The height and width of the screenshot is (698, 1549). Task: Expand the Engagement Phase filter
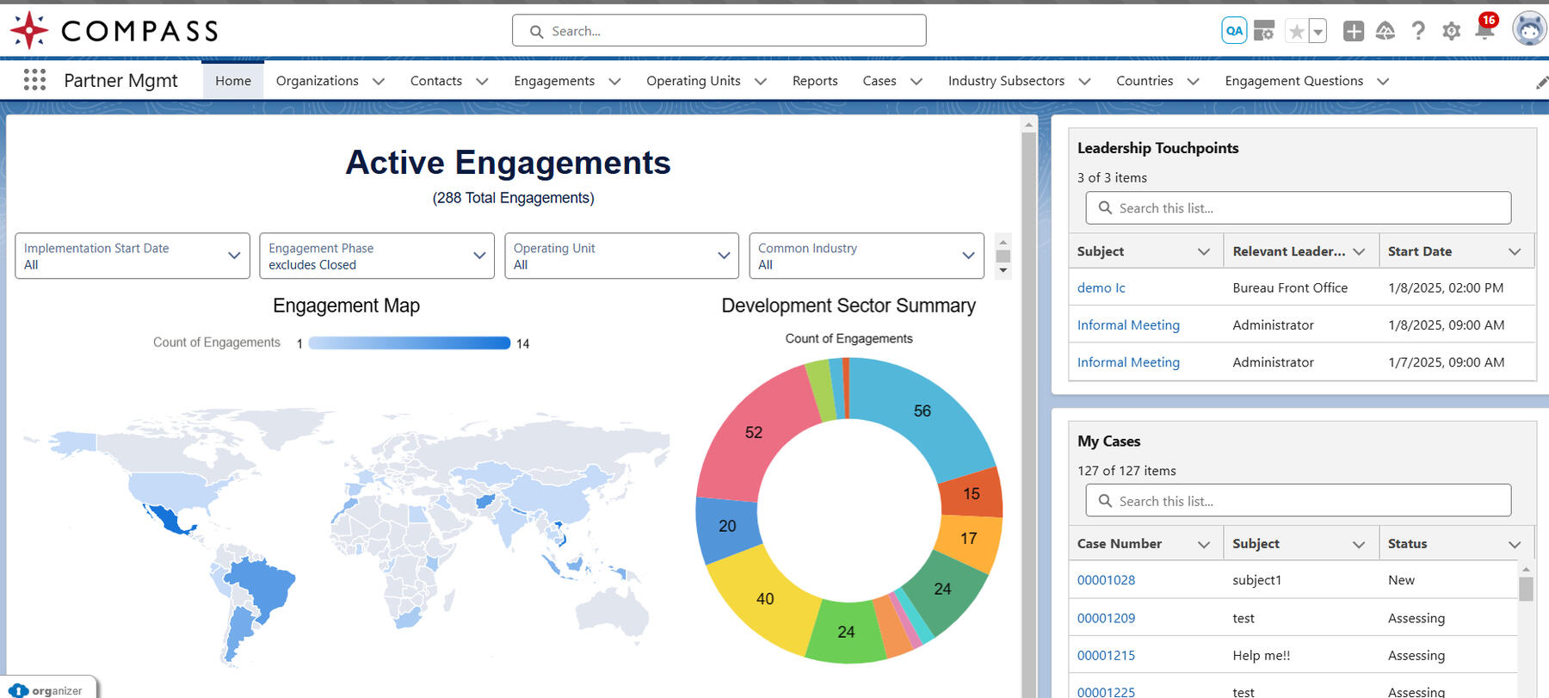pos(376,256)
